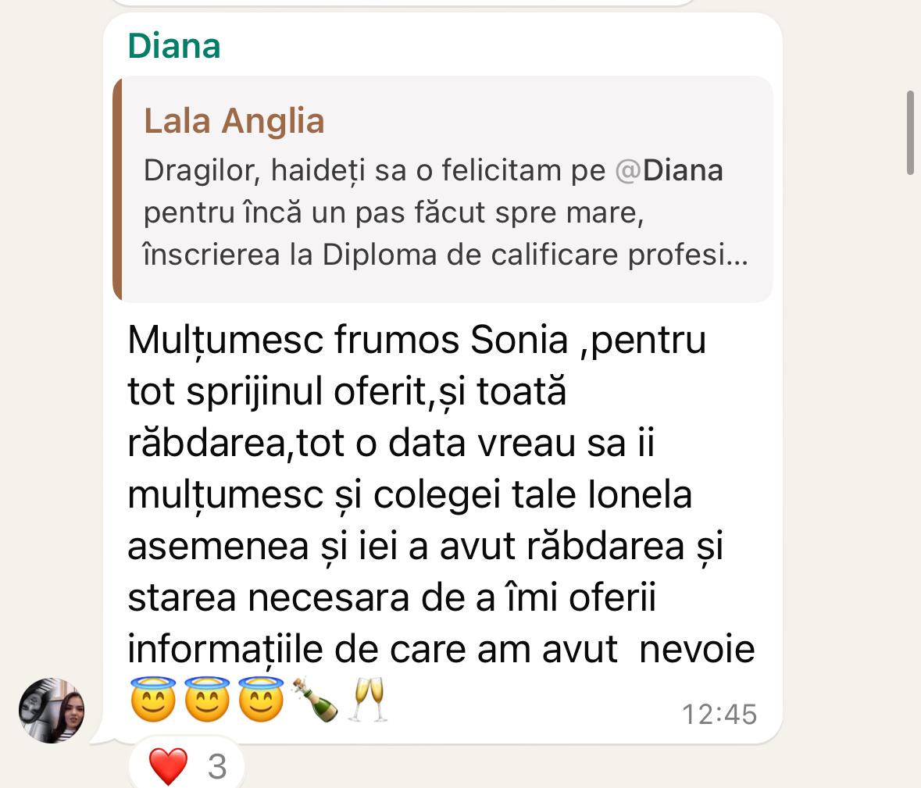Tap the @Diana mention in quote
Viewport: 921px width, 788px height.
[x=669, y=171]
